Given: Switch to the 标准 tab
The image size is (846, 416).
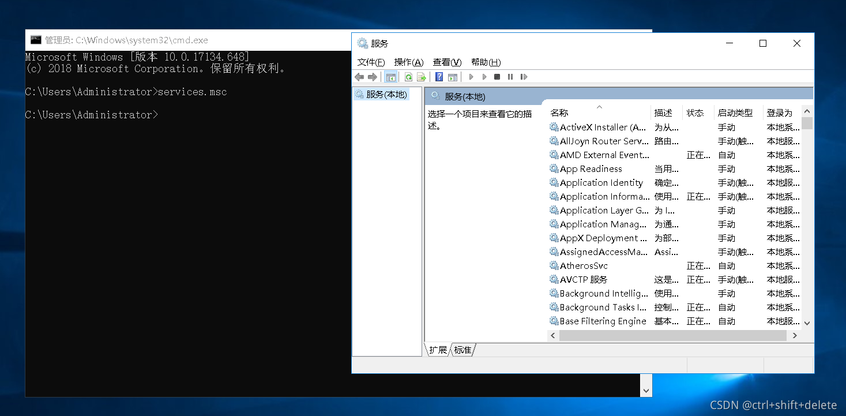Looking at the screenshot, I should pos(463,350).
